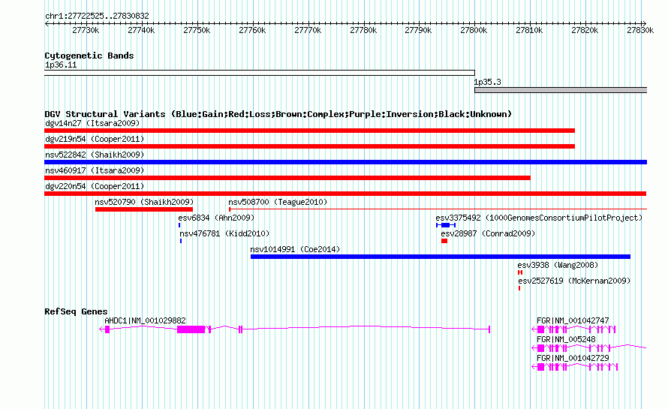The width and height of the screenshot is (668, 409).
Task: Click the nsv508700 (Teague2010) thin red line
Action: coord(438,209)
